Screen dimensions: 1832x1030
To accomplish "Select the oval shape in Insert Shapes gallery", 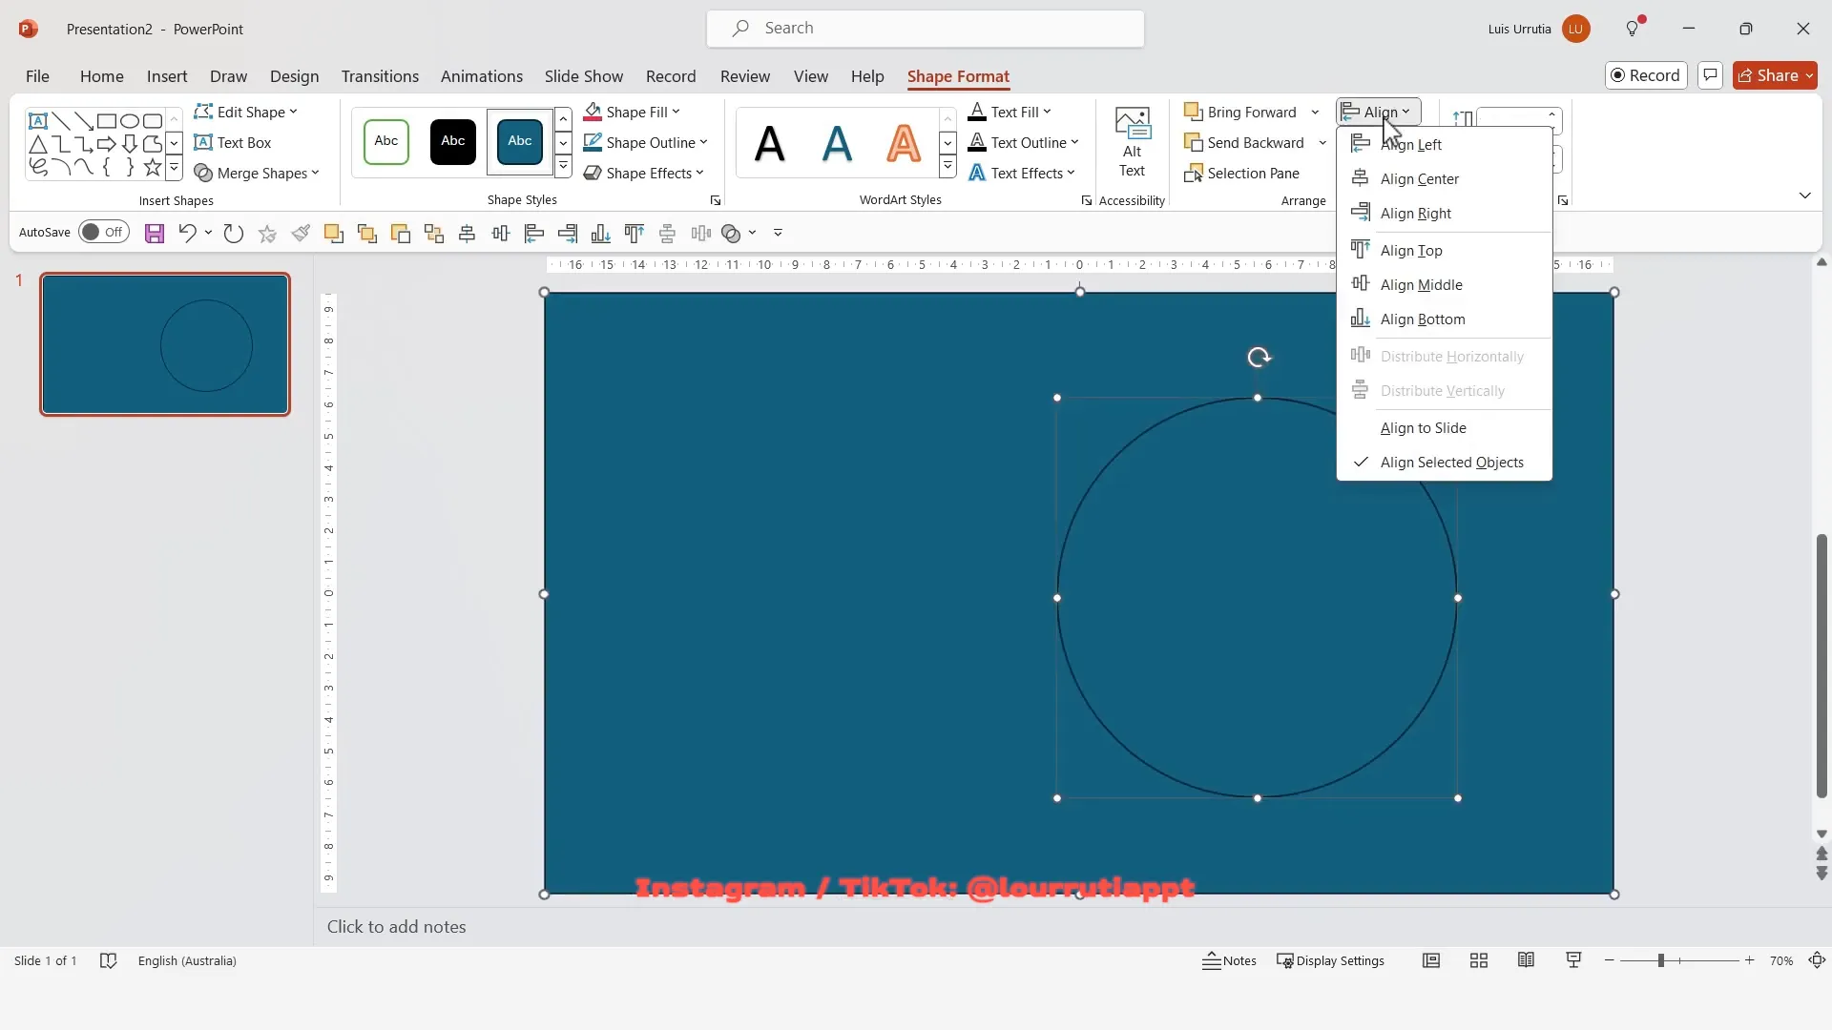I will [x=130, y=121].
